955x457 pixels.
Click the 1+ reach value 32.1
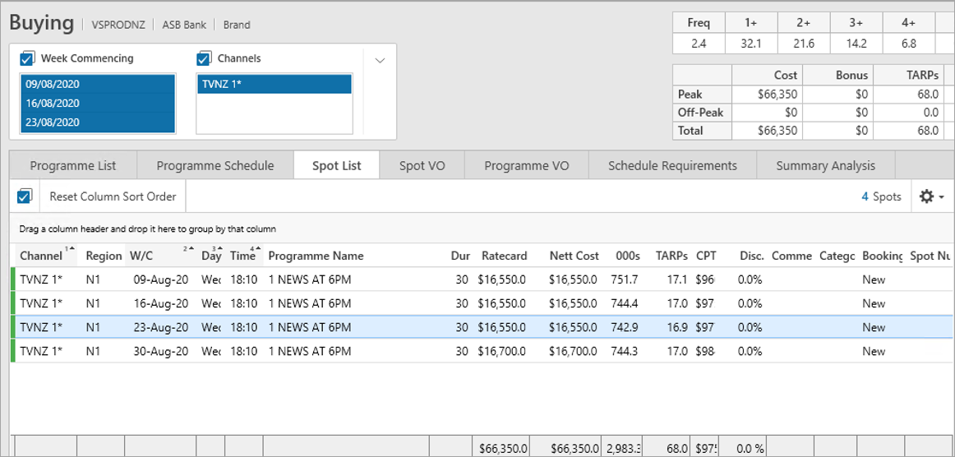click(x=751, y=44)
